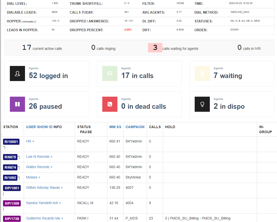Click the R/6674 station badge
The height and width of the screenshot is (222, 277).
(x=10, y=167)
